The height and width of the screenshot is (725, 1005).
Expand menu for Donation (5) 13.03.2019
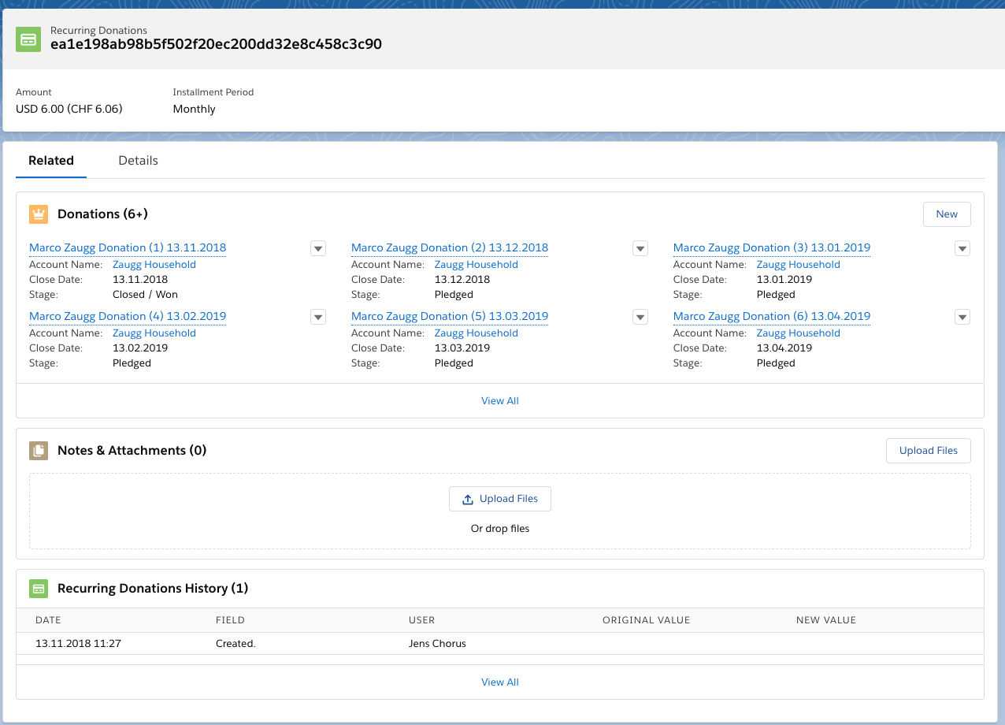(640, 317)
